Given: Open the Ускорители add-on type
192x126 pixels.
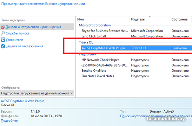Looking at the screenshot, I should (14, 40).
